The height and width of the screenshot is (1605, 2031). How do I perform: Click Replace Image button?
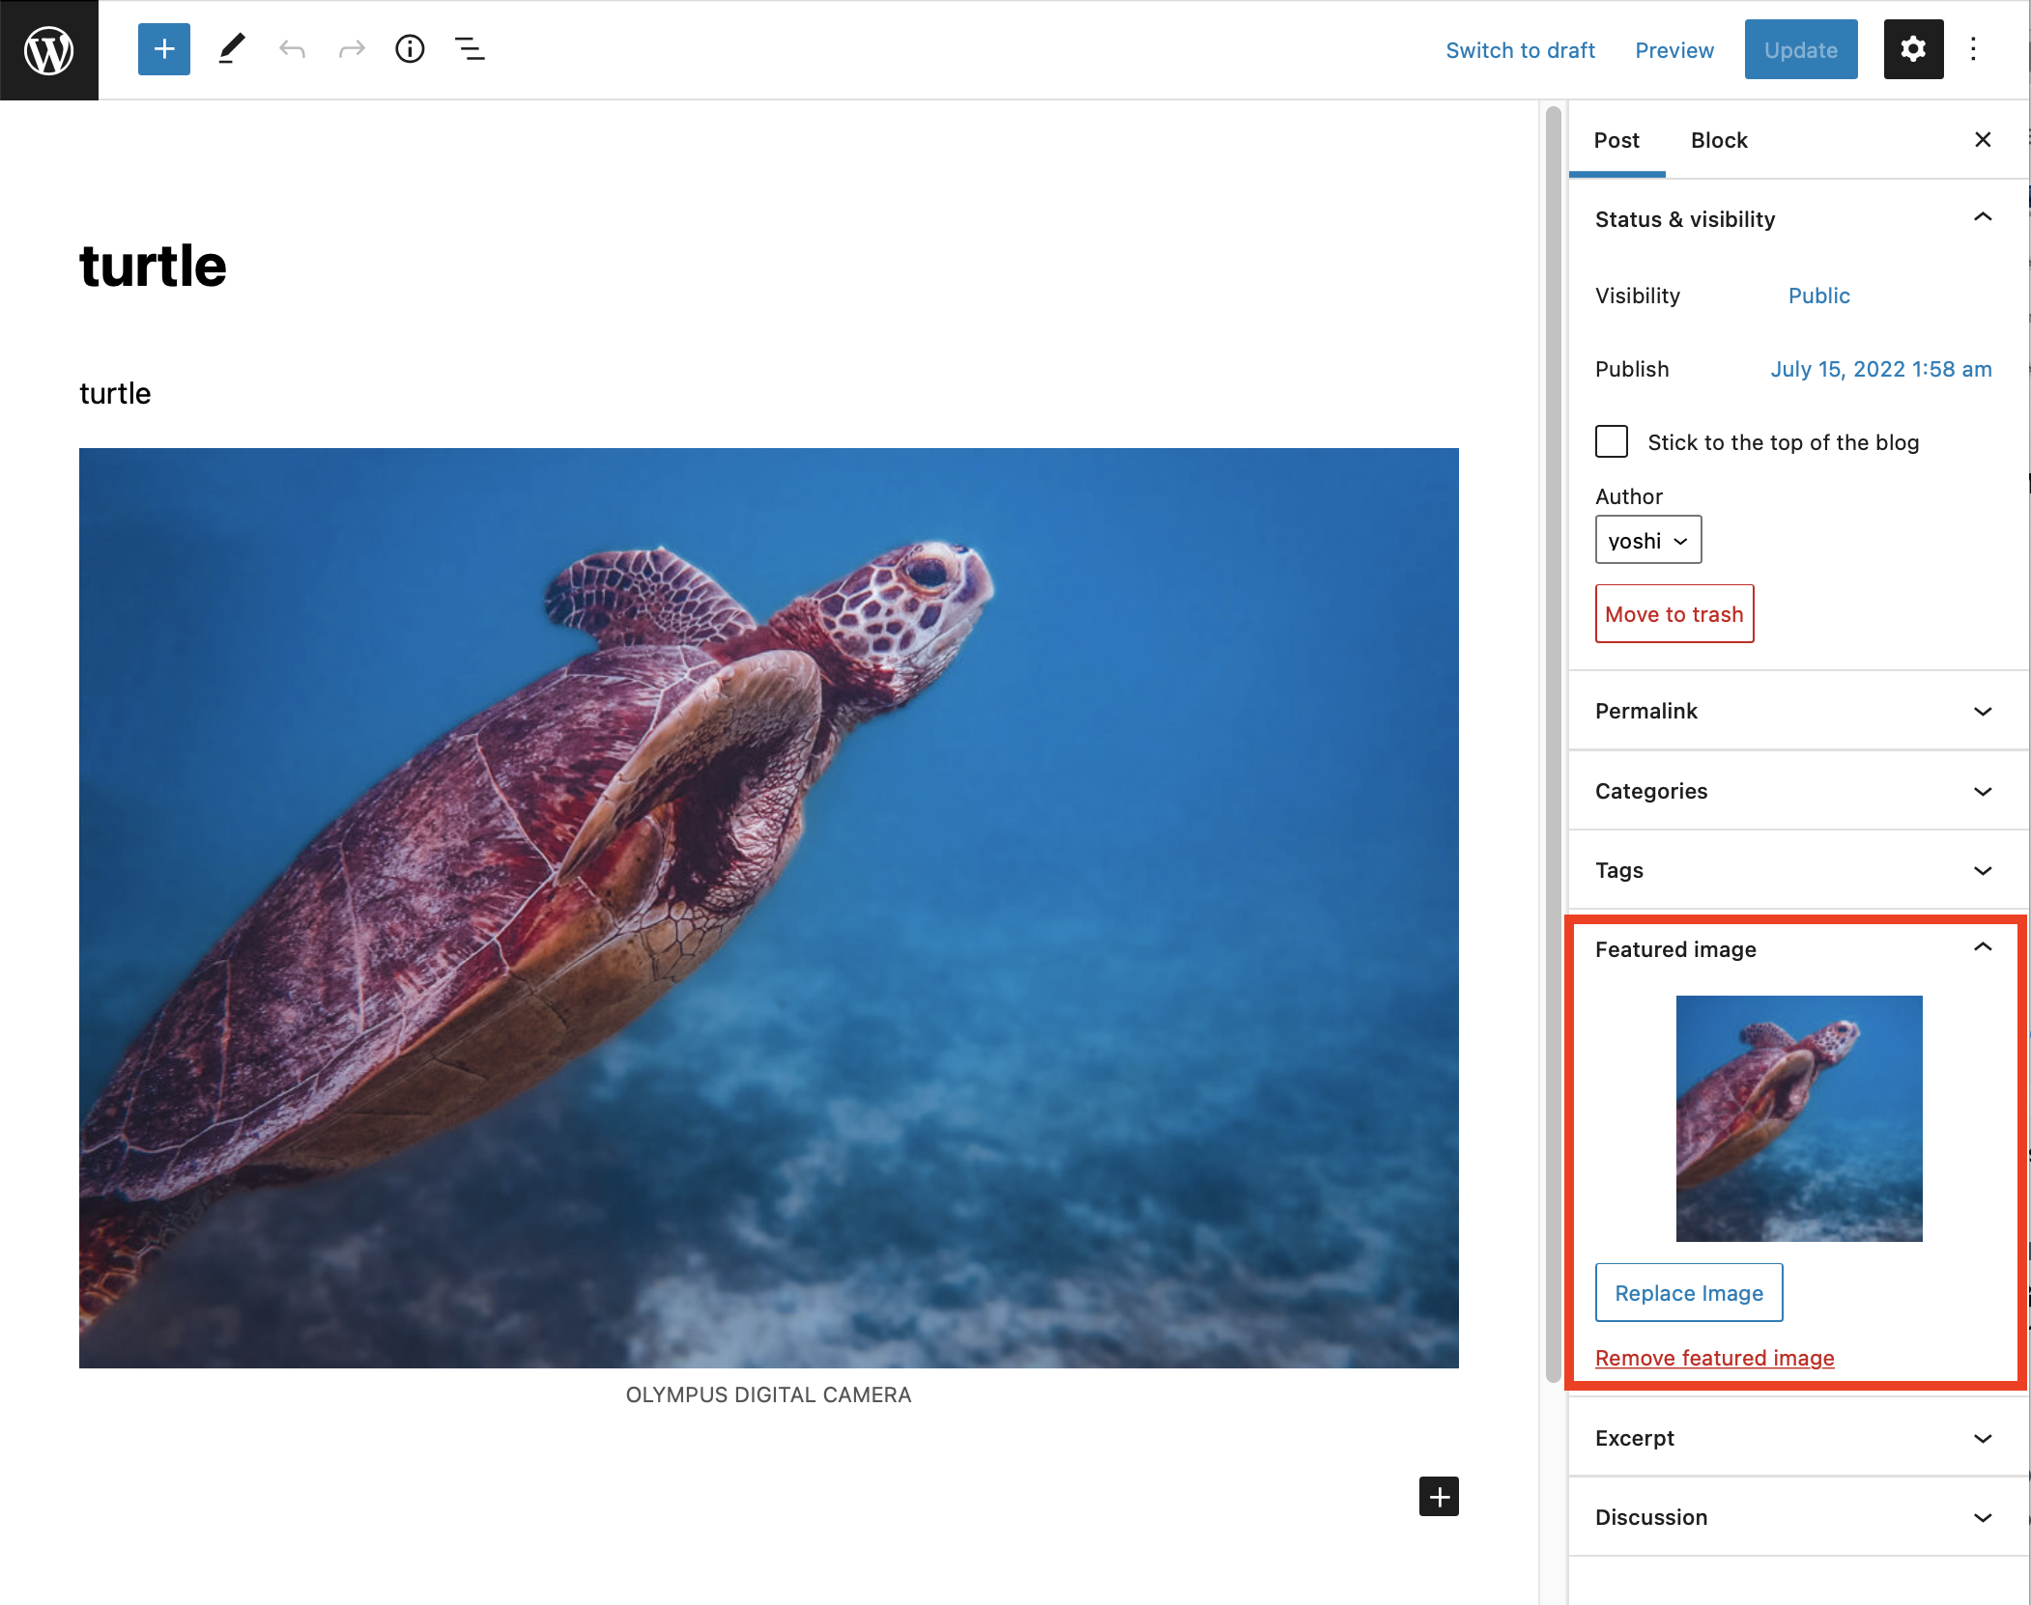(1690, 1292)
